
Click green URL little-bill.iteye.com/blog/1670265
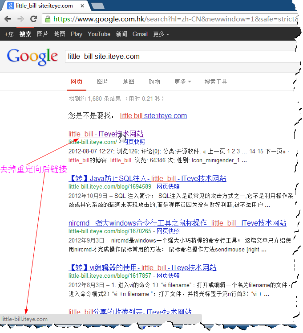click(x=110, y=231)
